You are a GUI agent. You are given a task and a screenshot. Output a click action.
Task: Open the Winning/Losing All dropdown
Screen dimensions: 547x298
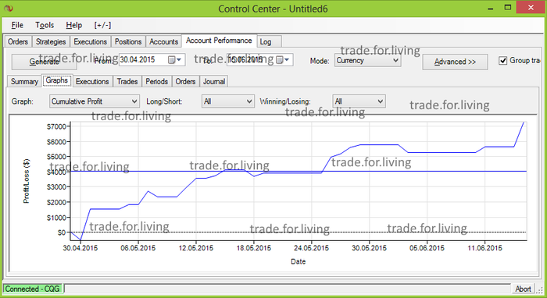click(359, 101)
